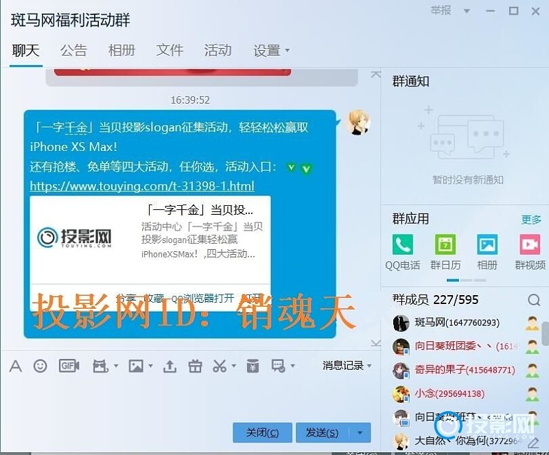Select member 斑马网 in member list
Screen dimensions: 549x455
pyautogui.click(x=456, y=323)
